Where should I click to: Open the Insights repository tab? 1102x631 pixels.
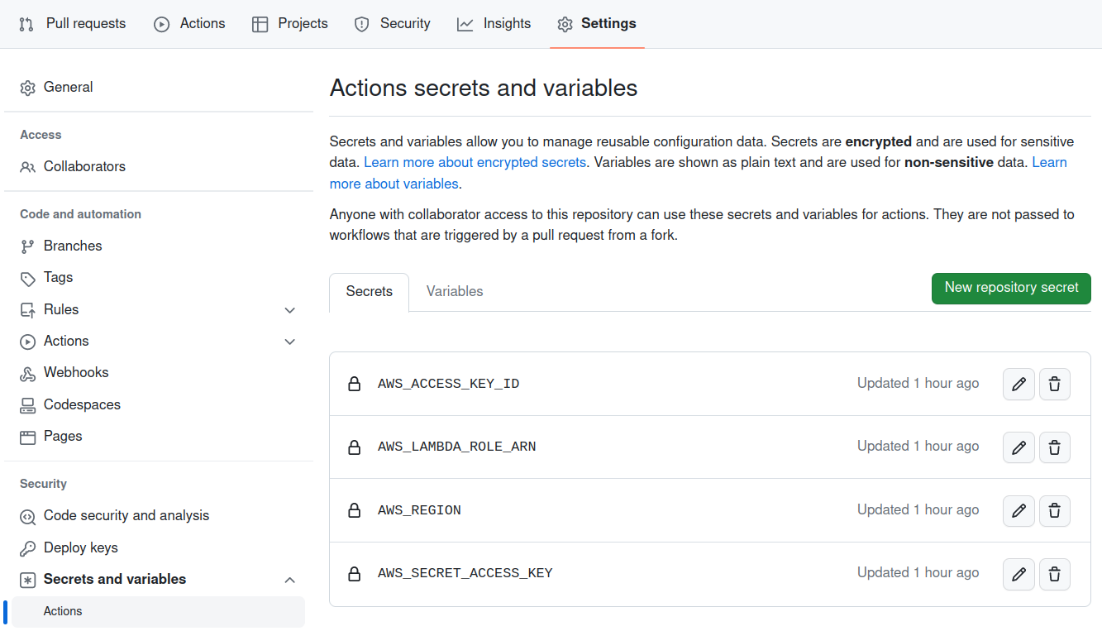coord(494,24)
